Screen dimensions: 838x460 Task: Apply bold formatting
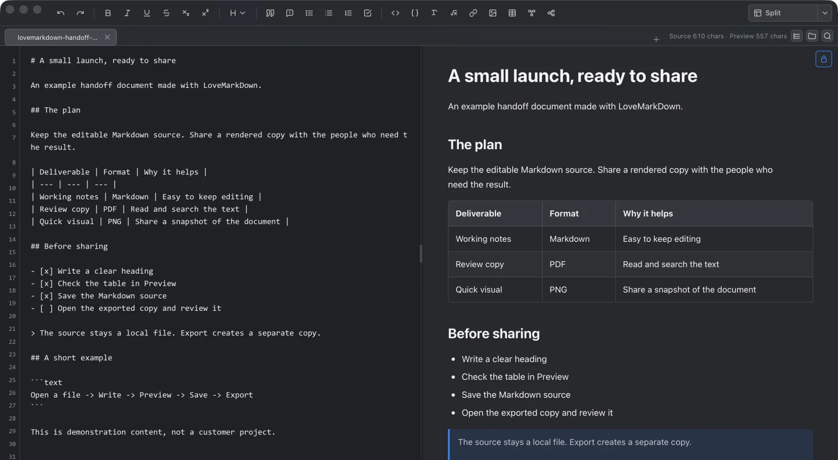108,13
